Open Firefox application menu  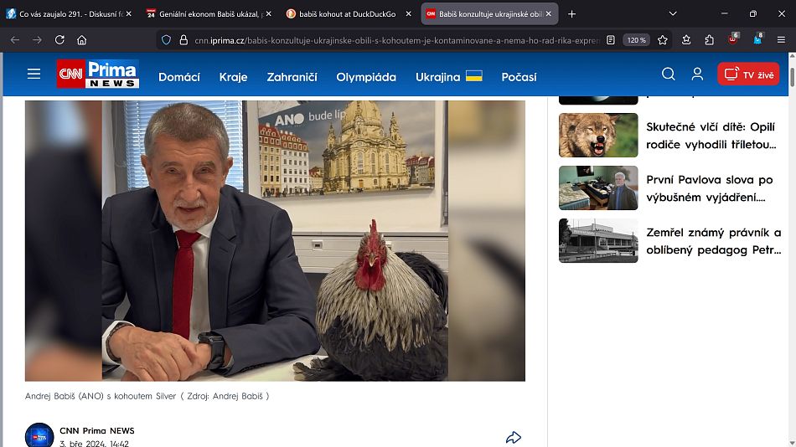click(781, 39)
